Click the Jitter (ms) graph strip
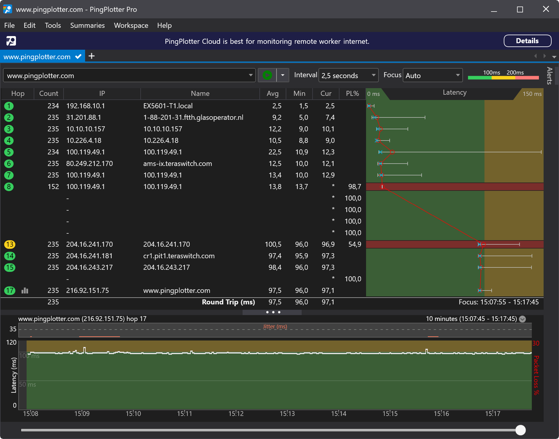The image size is (559, 439). pyautogui.click(x=275, y=330)
